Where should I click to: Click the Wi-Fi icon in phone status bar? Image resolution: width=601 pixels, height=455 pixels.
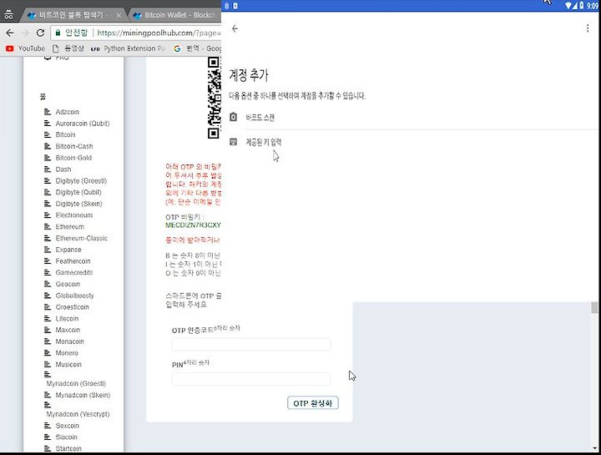tap(568, 6)
